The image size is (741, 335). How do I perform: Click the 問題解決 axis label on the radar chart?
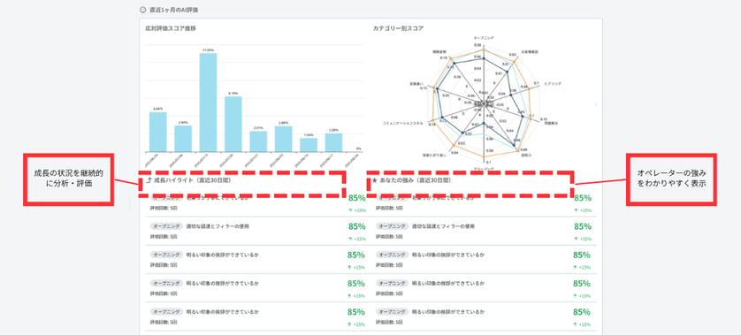click(551, 124)
